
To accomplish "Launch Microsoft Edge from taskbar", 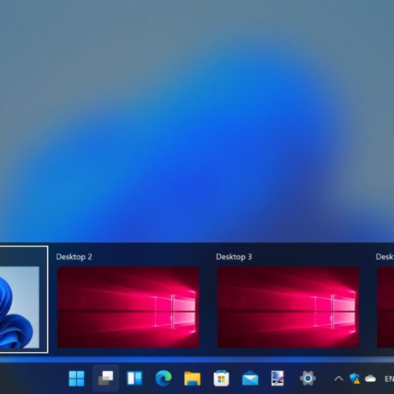I will coord(164,379).
